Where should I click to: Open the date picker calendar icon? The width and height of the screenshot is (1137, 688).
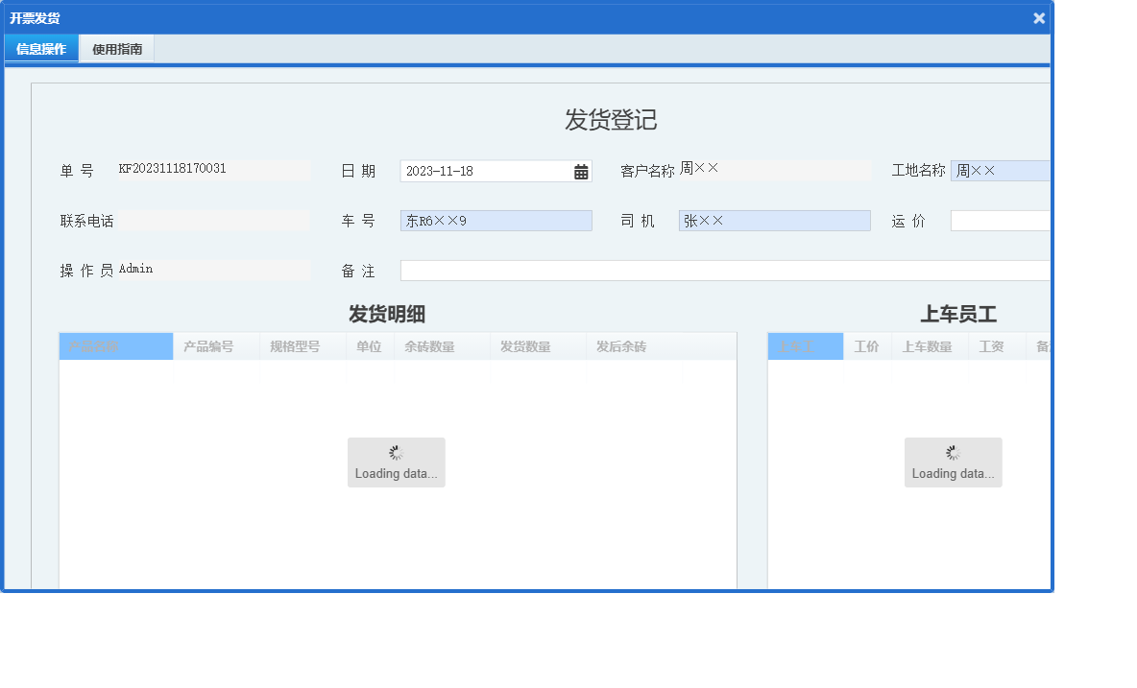(x=579, y=170)
